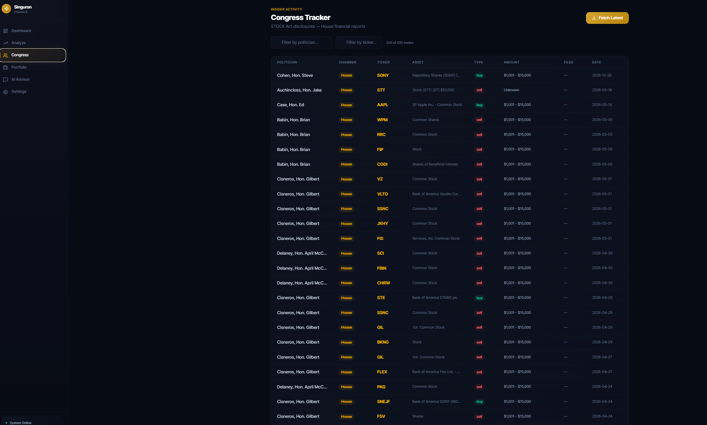Click the FBIN ticker symbol
The height and width of the screenshot is (425, 707).
pyautogui.click(x=382, y=268)
